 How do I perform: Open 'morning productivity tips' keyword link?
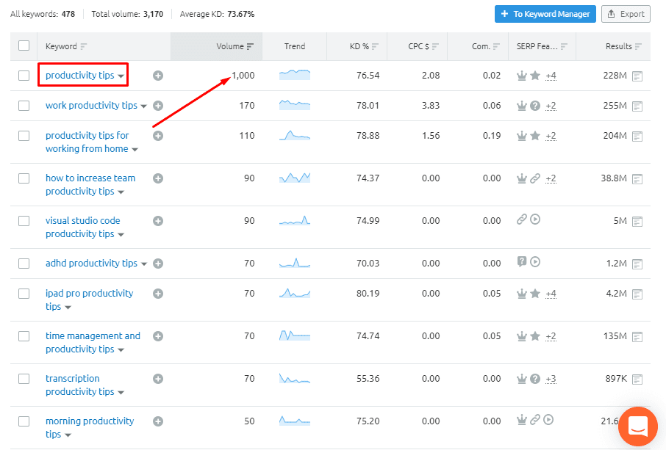(x=90, y=427)
